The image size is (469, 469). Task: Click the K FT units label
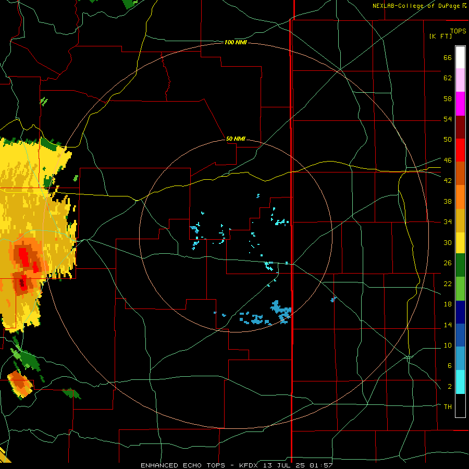pos(440,36)
